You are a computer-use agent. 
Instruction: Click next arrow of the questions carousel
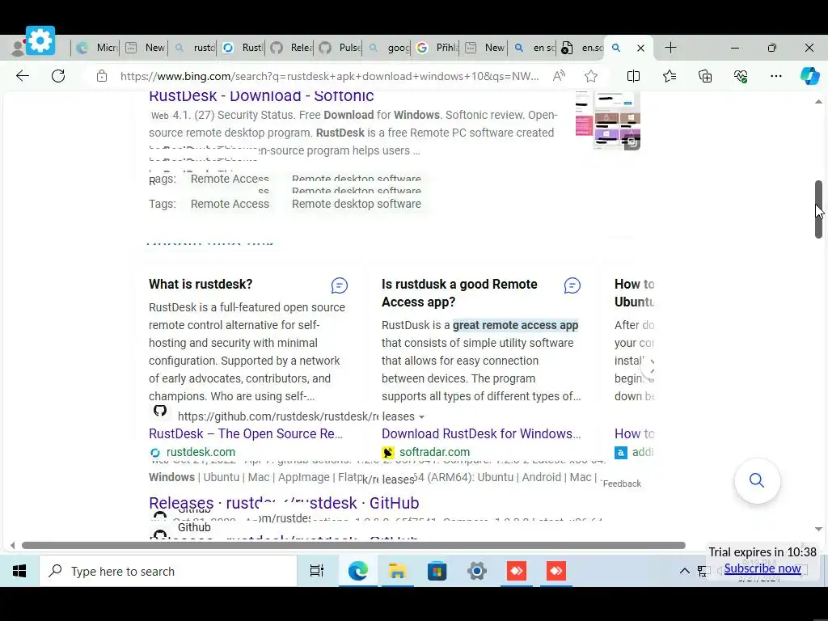click(x=650, y=365)
